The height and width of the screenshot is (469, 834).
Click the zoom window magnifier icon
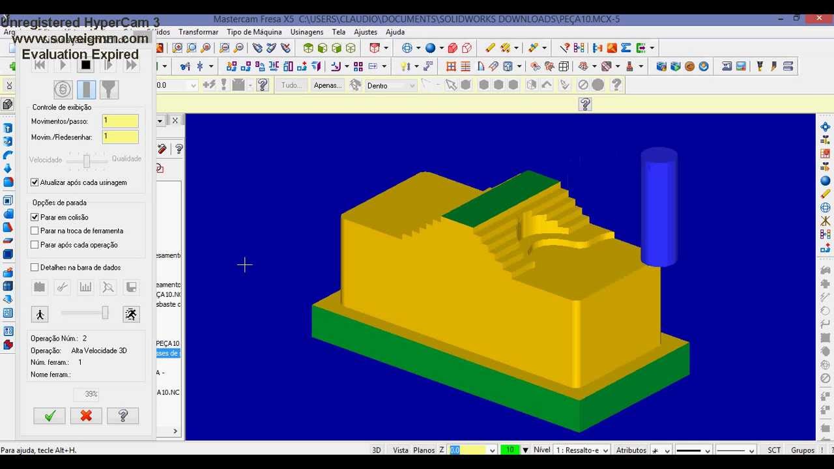coord(177,48)
